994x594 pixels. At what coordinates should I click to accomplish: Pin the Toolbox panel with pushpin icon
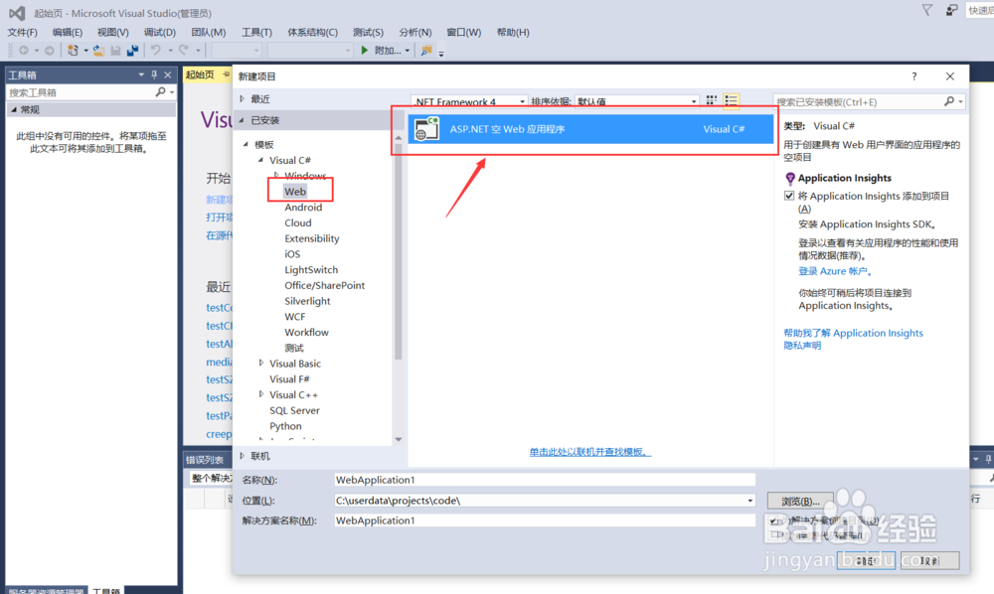click(154, 74)
